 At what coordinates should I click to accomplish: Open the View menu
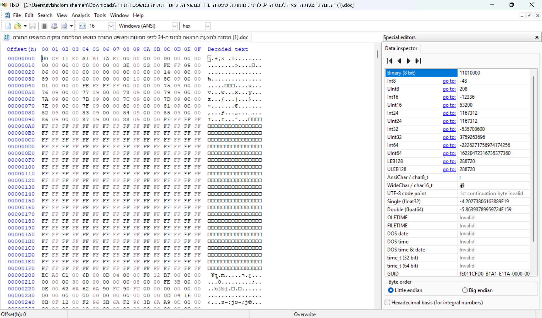[x=62, y=15]
